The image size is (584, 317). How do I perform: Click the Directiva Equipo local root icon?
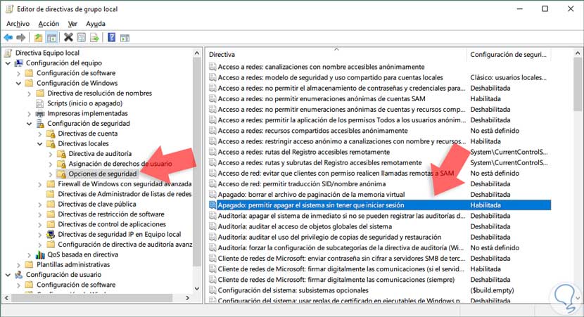click(8, 53)
